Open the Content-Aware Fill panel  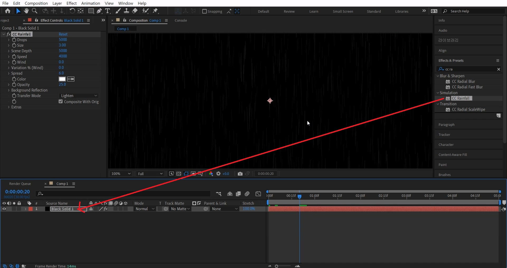point(453,155)
